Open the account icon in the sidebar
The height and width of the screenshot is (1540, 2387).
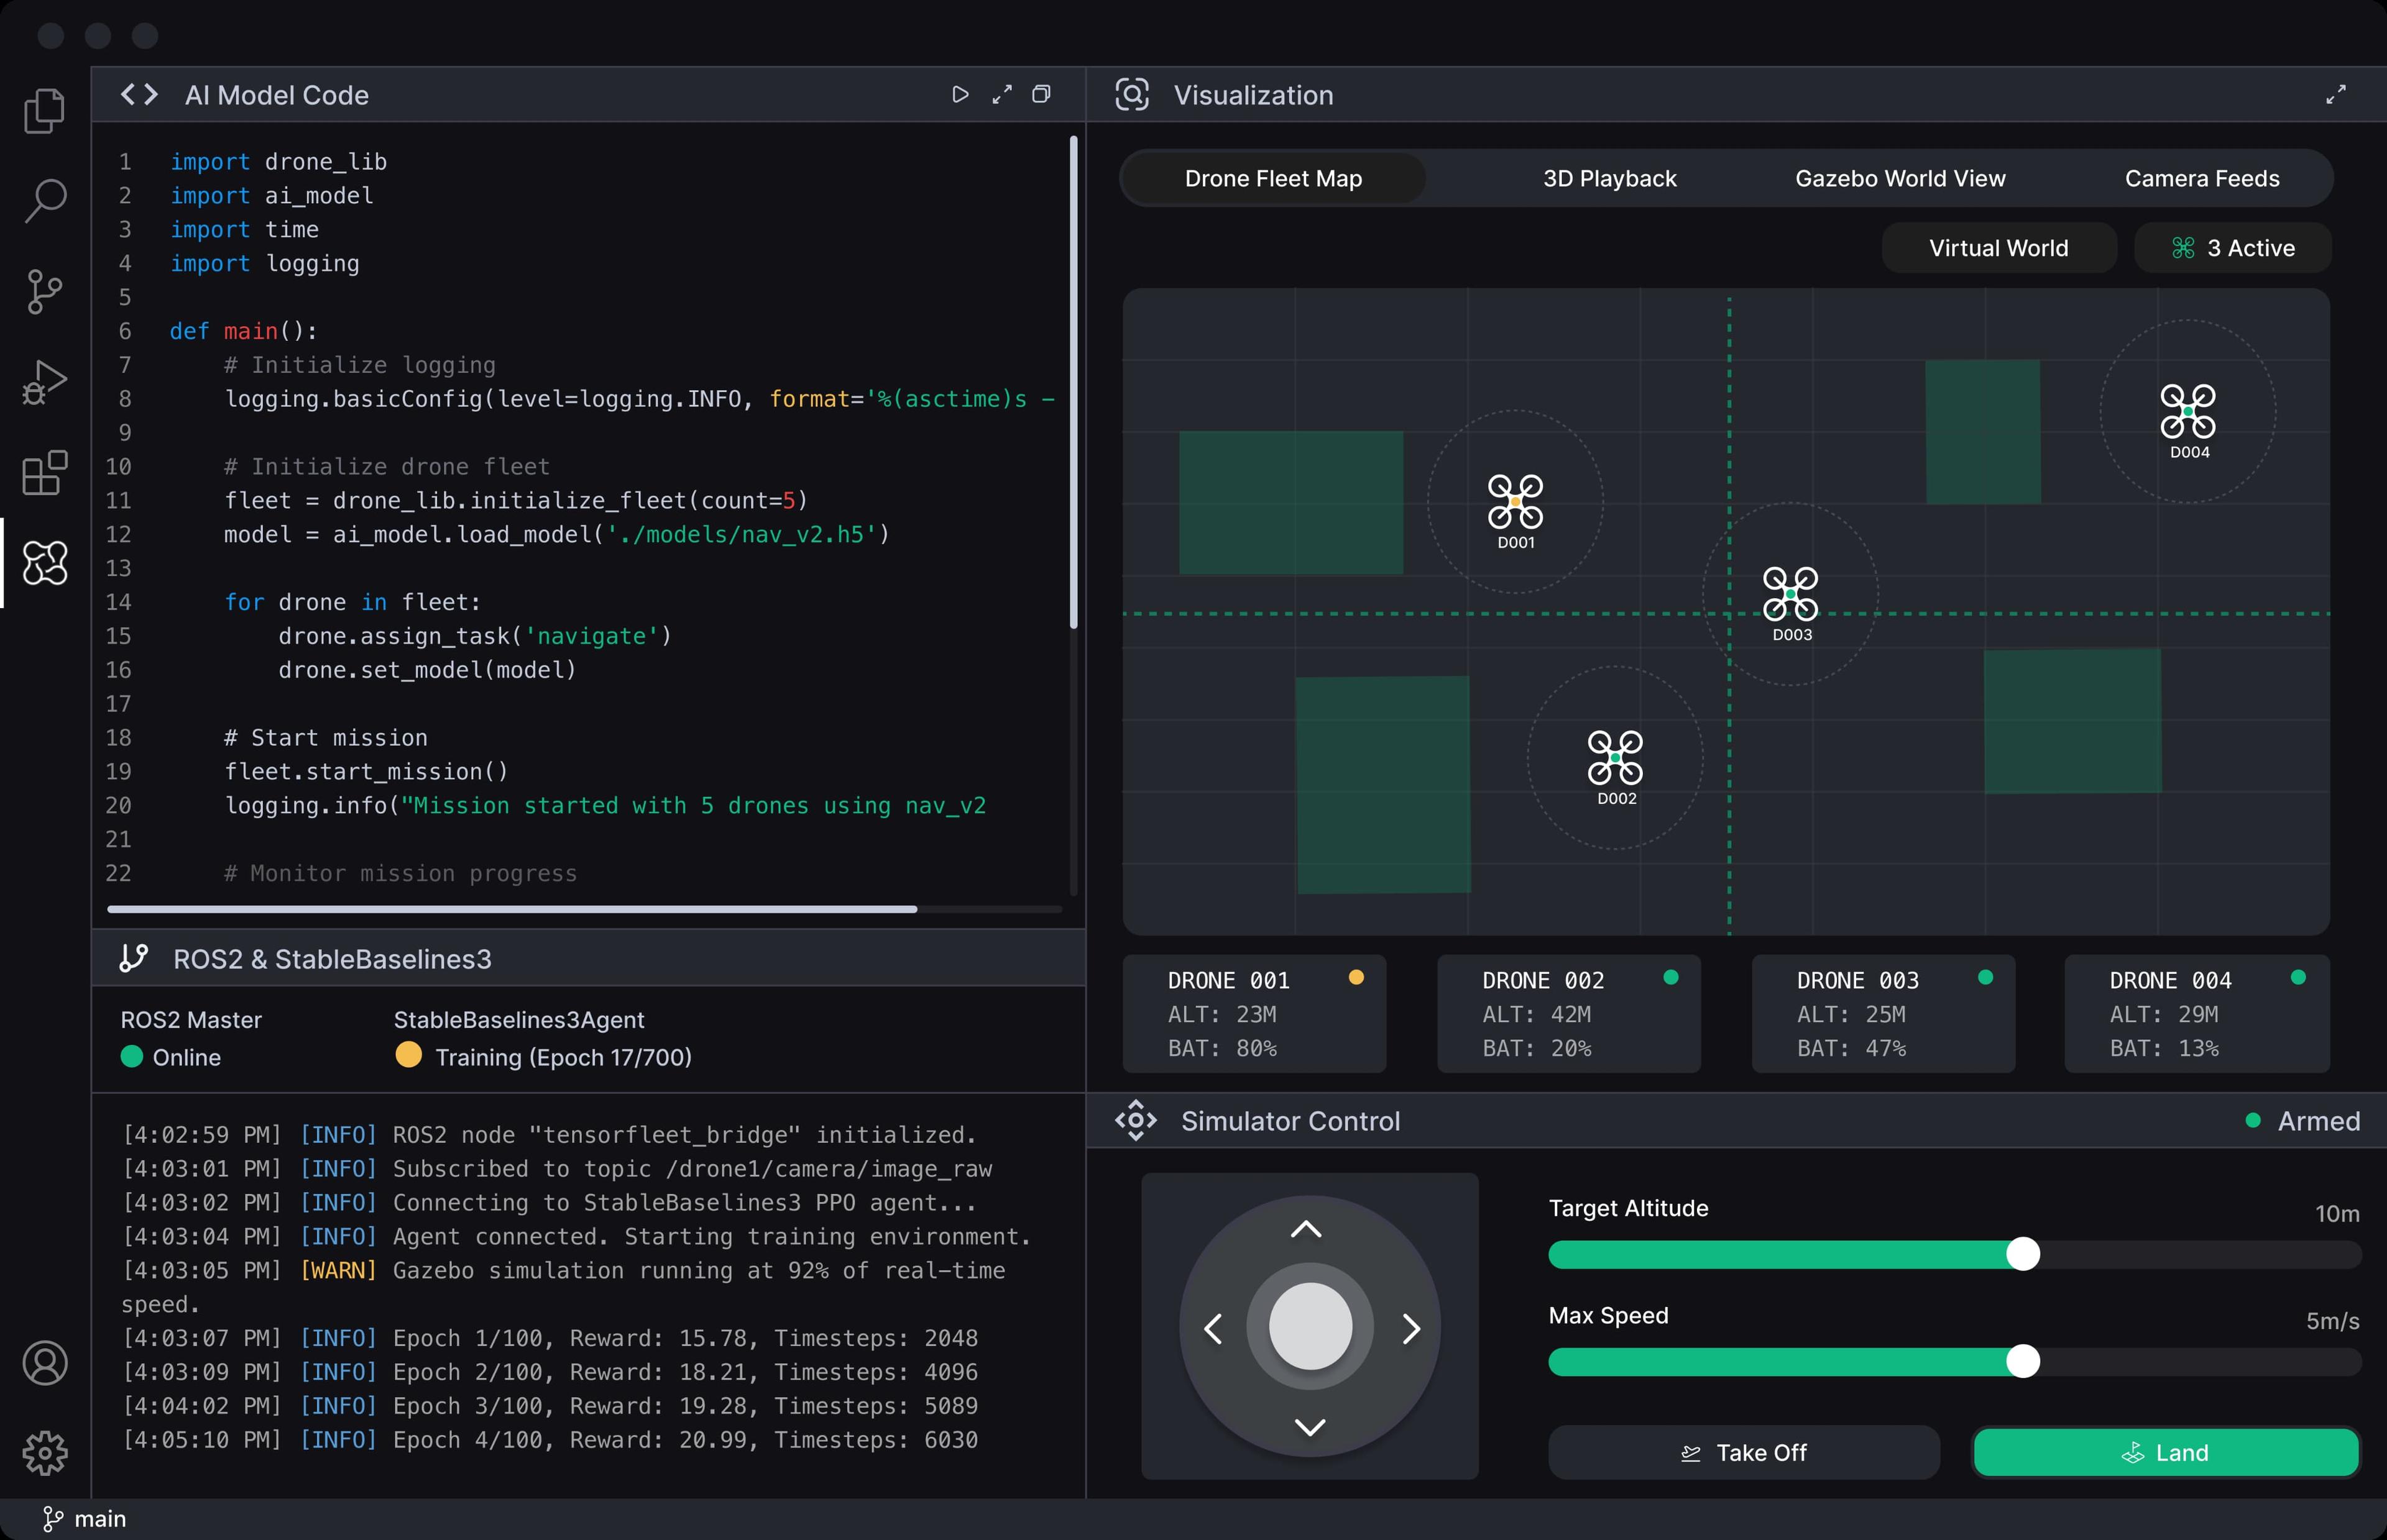pos(44,1362)
